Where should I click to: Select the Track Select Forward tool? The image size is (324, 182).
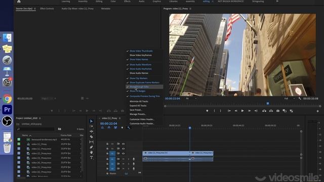91,126
